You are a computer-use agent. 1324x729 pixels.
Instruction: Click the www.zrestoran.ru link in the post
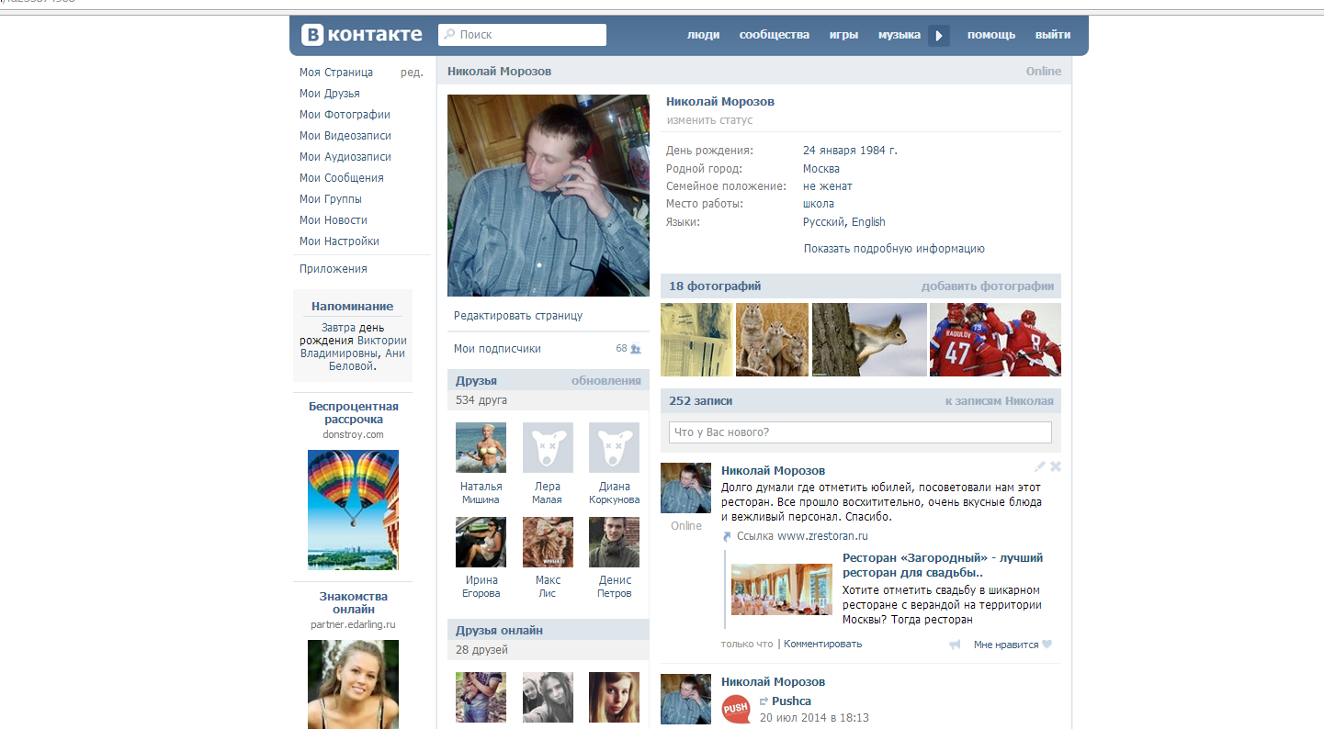(822, 536)
